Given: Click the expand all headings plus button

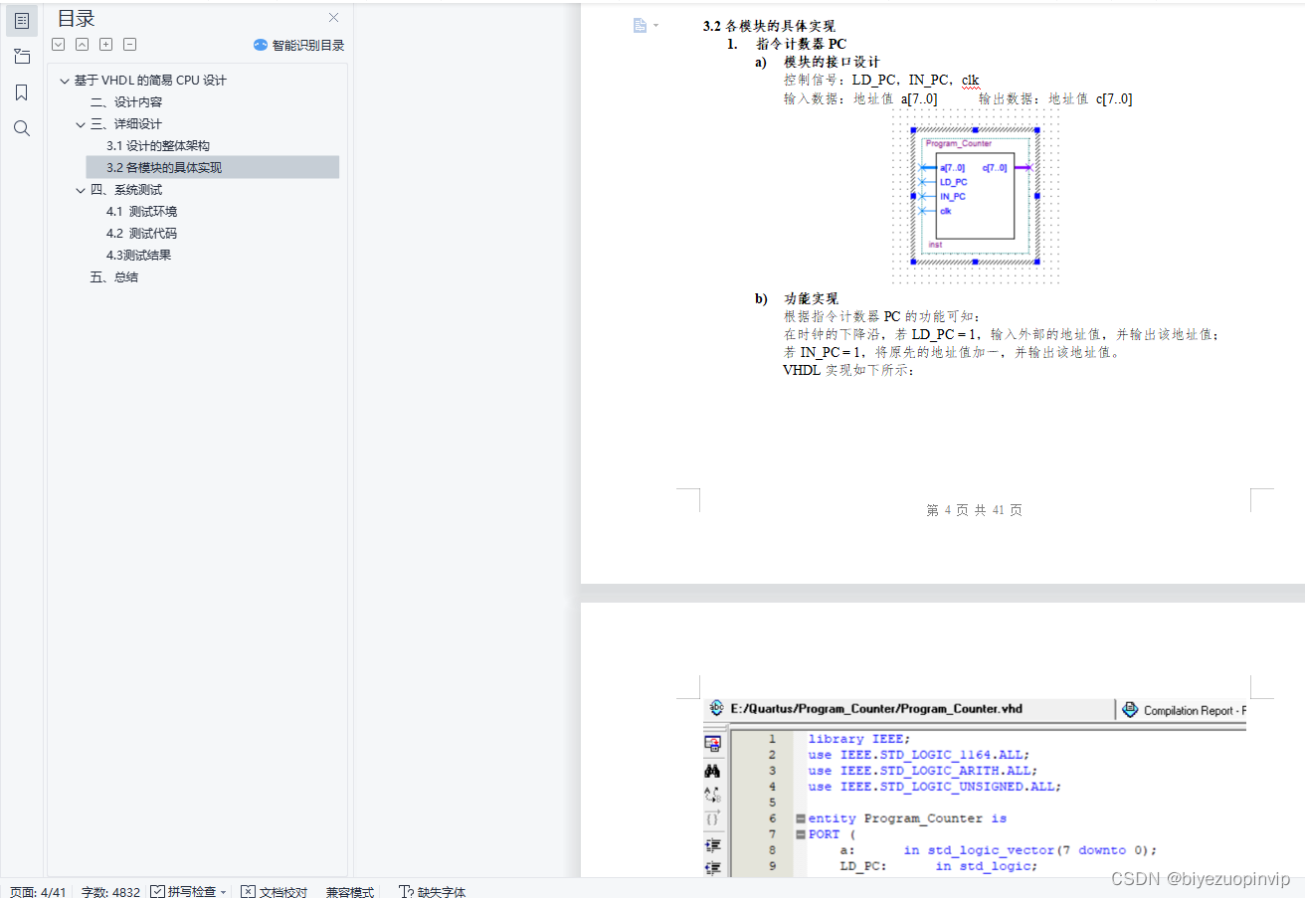Looking at the screenshot, I should tap(105, 44).
